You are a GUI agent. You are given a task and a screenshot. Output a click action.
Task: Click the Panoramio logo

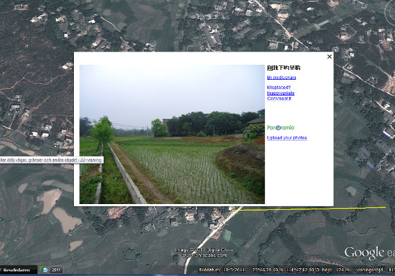tap(281, 128)
